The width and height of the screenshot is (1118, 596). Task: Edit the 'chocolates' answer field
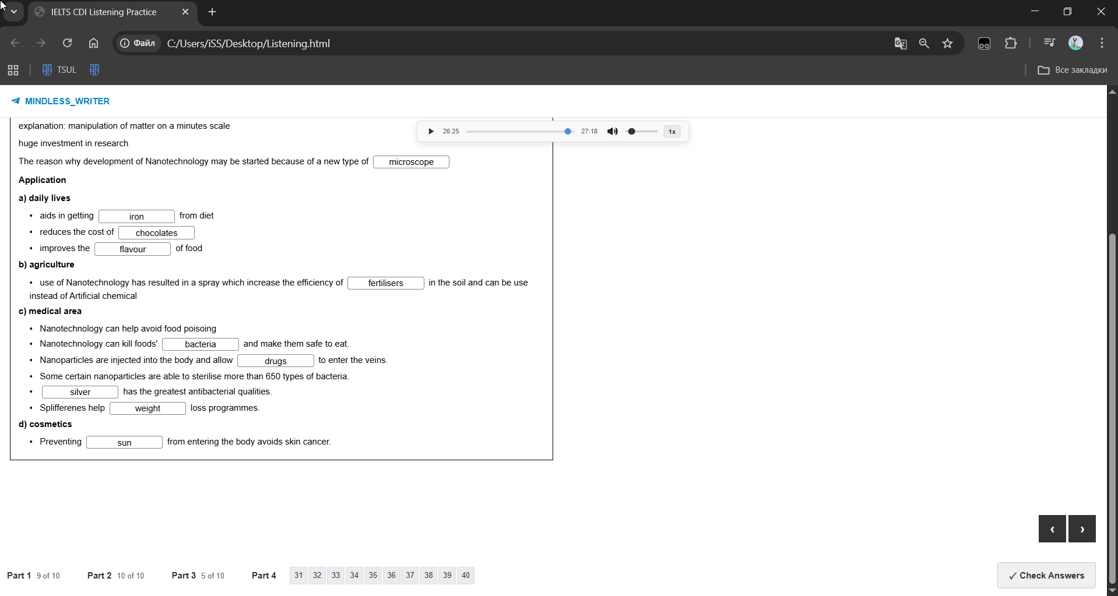[156, 233]
